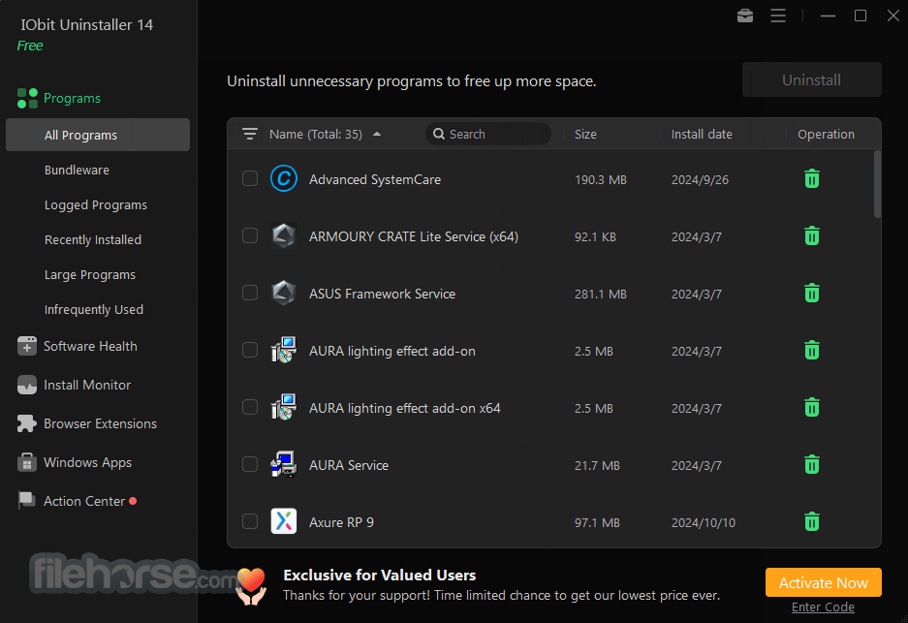
Task: Tick the ARMOURY CRATE Lite Service checkbox
Action: click(x=250, y=235)
